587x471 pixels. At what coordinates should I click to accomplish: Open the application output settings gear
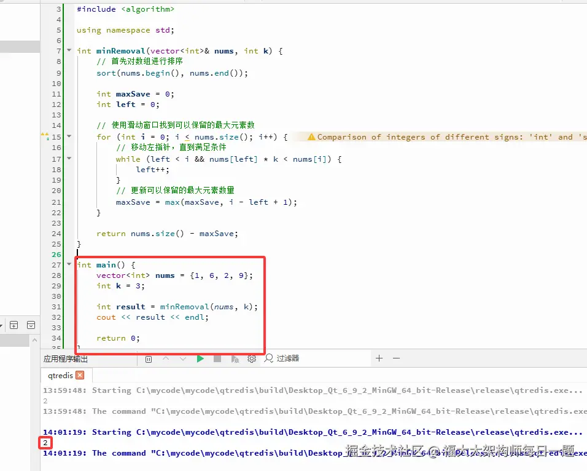pos(252,359)
